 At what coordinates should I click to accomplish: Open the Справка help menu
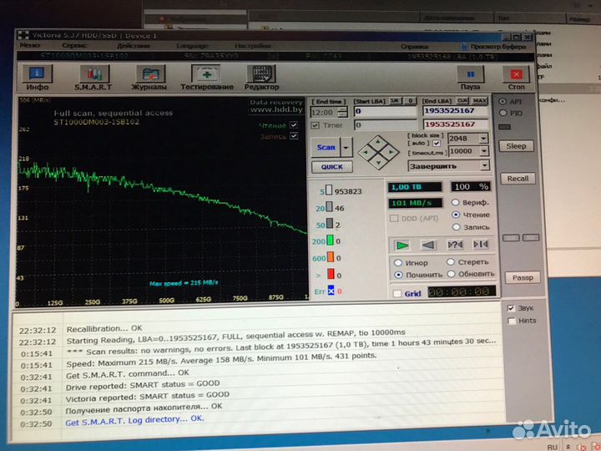click(x=415, y=47)
